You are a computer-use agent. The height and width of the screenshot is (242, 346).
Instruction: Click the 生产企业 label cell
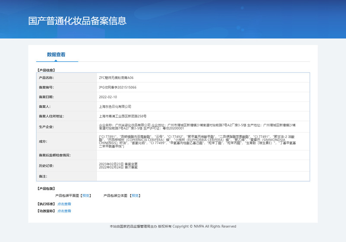click(x=67, y=127)
